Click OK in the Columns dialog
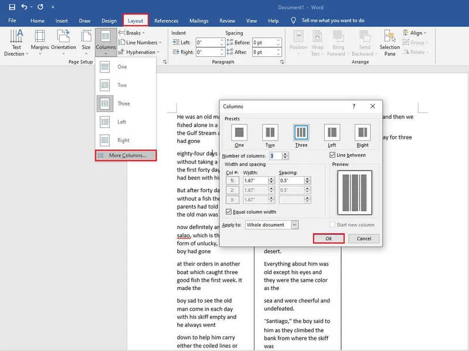This screenshot has width=469, height=351. 329,238
